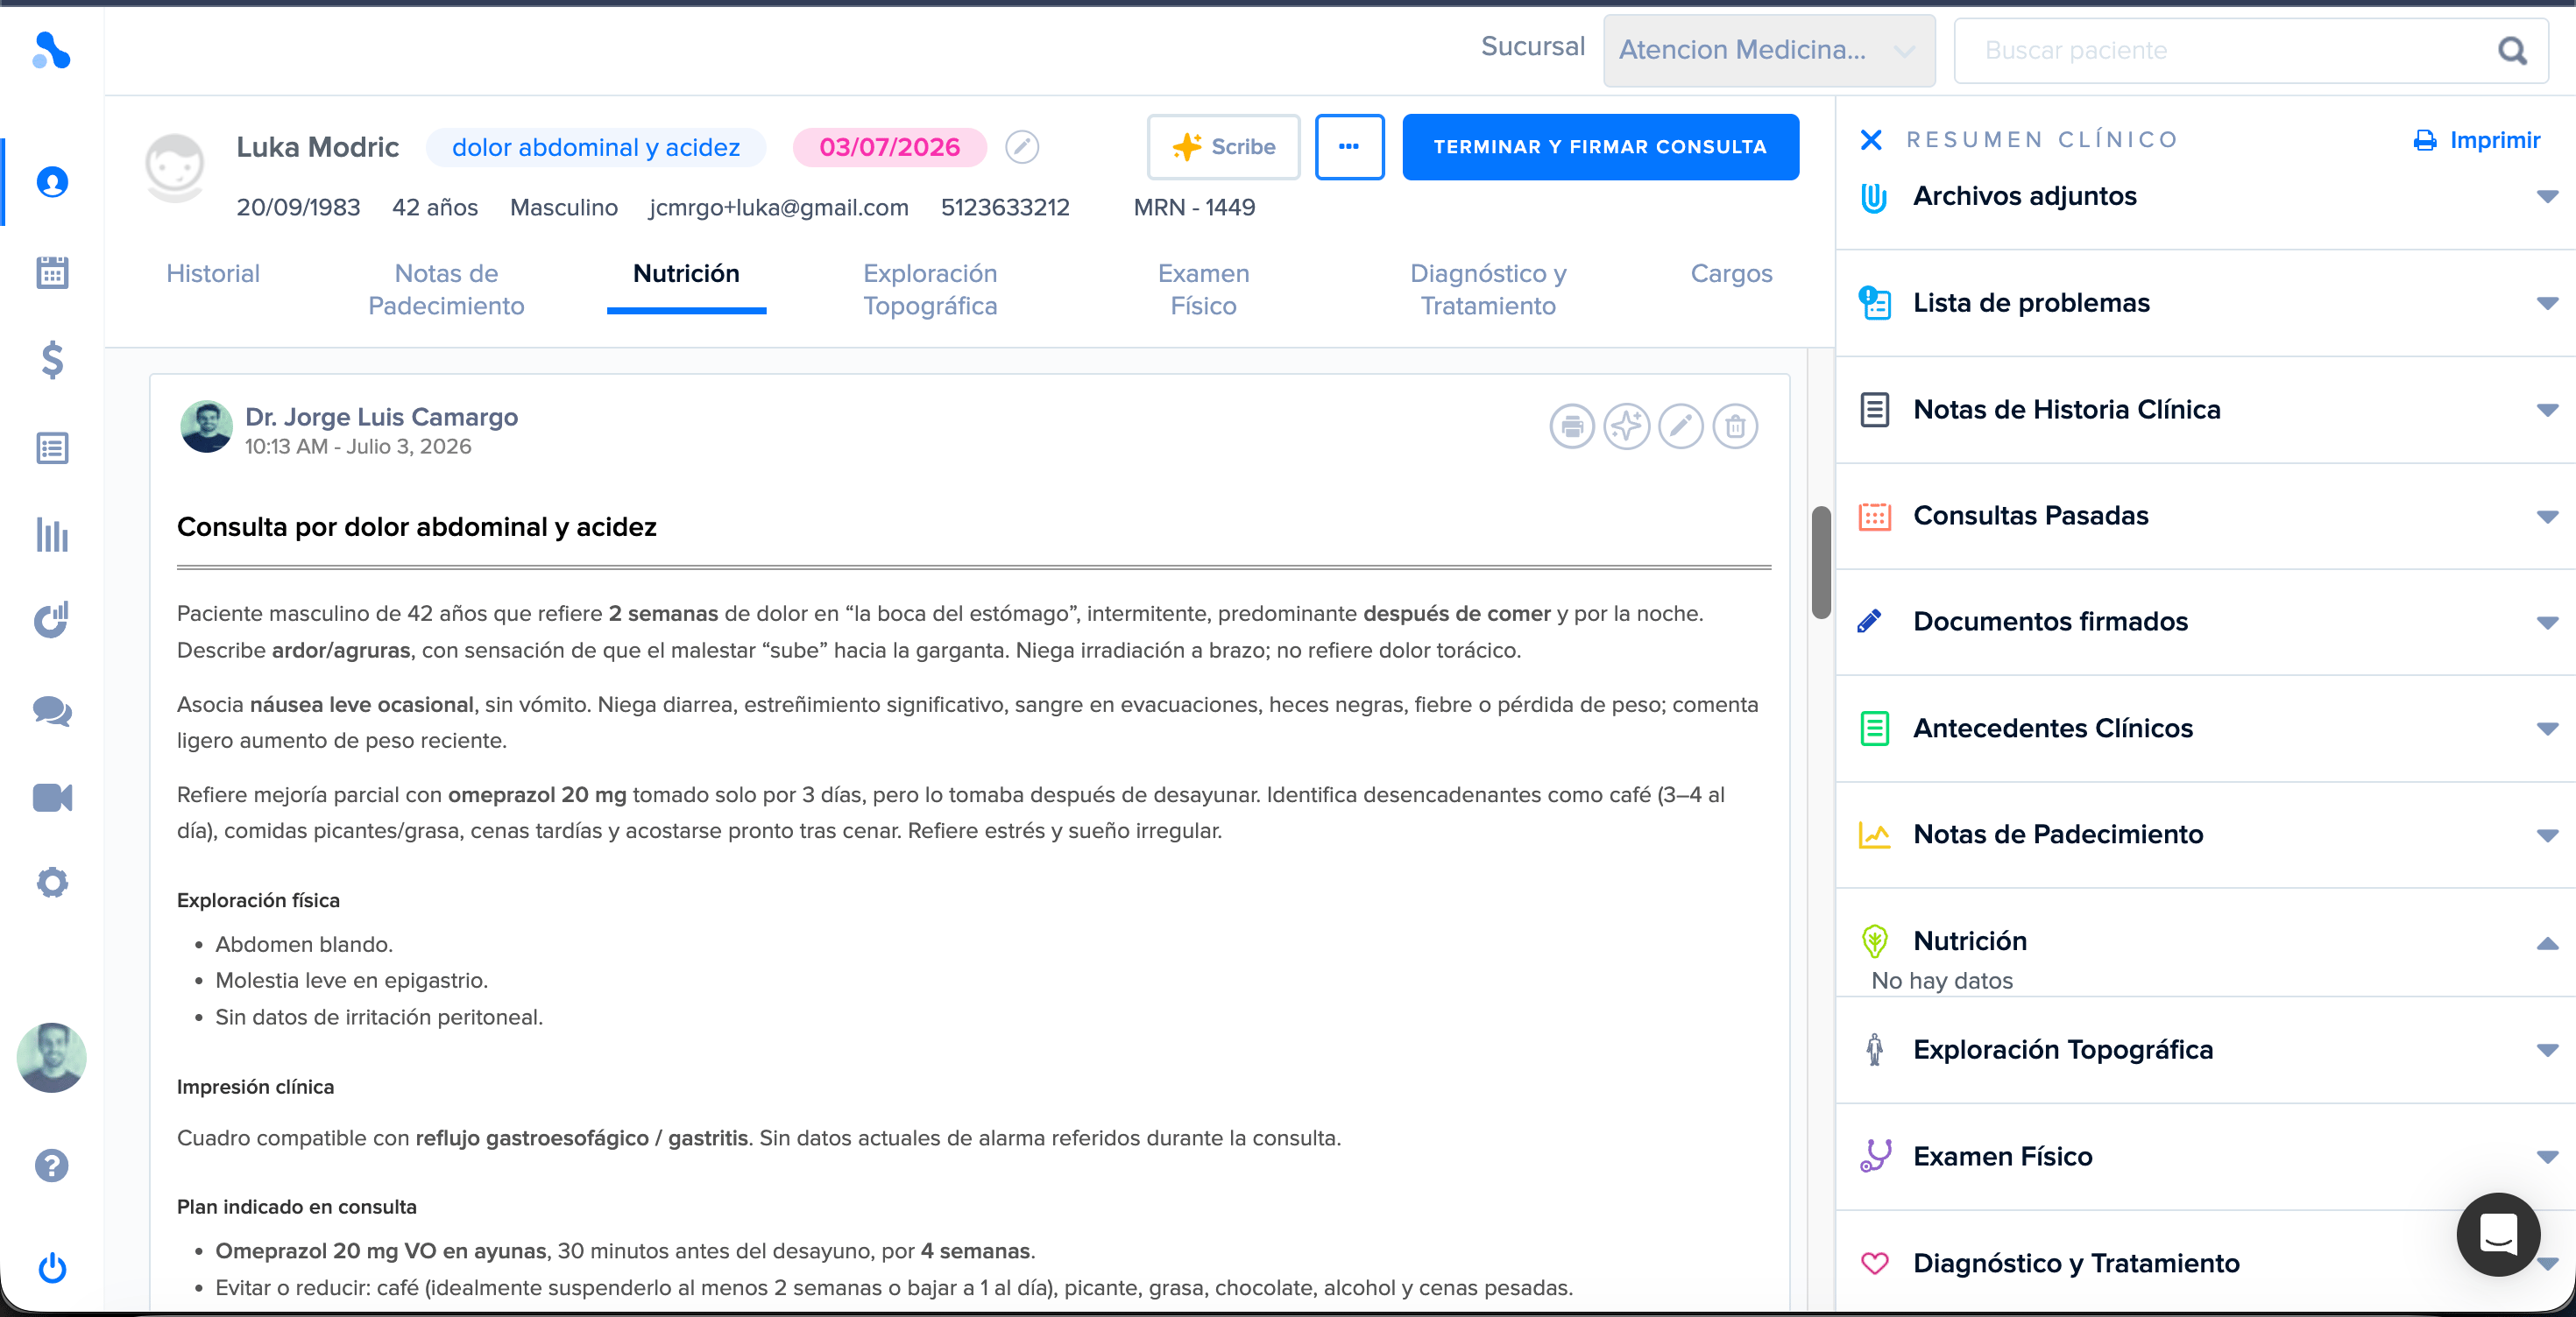
Task: Click the Examen Físico stethoscope icon
Action: (x=1876, y=1156)
